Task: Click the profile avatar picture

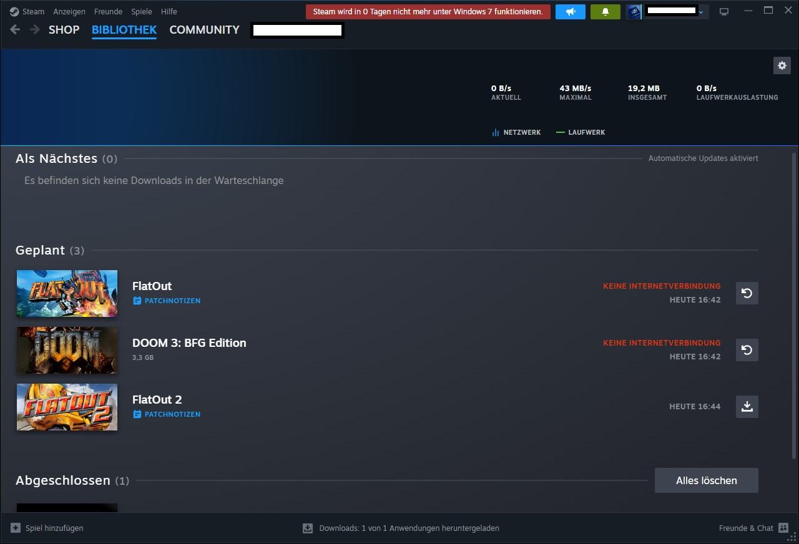Action: 634,11
